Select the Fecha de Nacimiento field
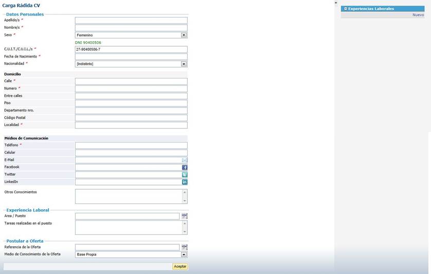 point(131,57)
